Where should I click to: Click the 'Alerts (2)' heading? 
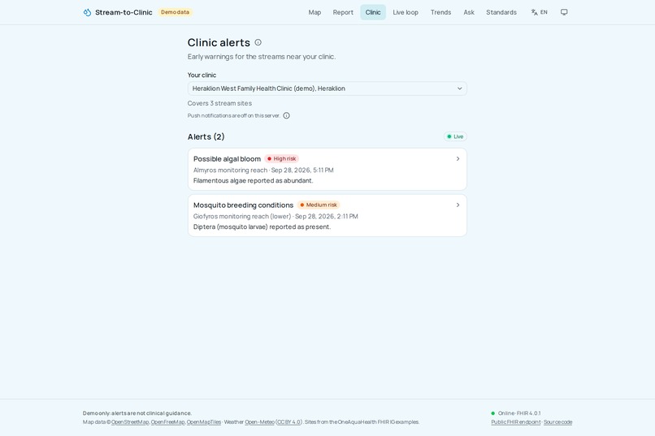point(206,136)
